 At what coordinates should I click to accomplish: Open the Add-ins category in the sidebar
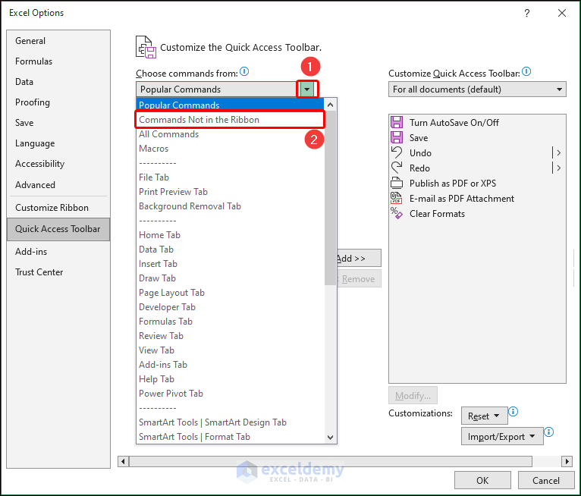point(58,252)
